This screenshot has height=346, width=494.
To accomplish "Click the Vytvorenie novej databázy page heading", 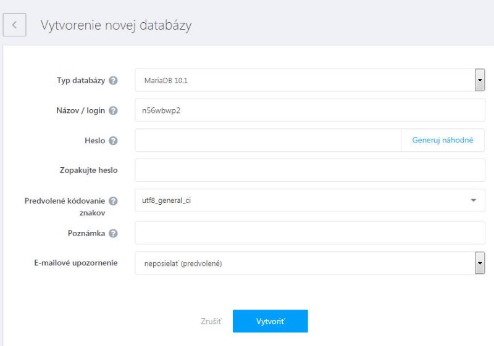I will 116,25.
